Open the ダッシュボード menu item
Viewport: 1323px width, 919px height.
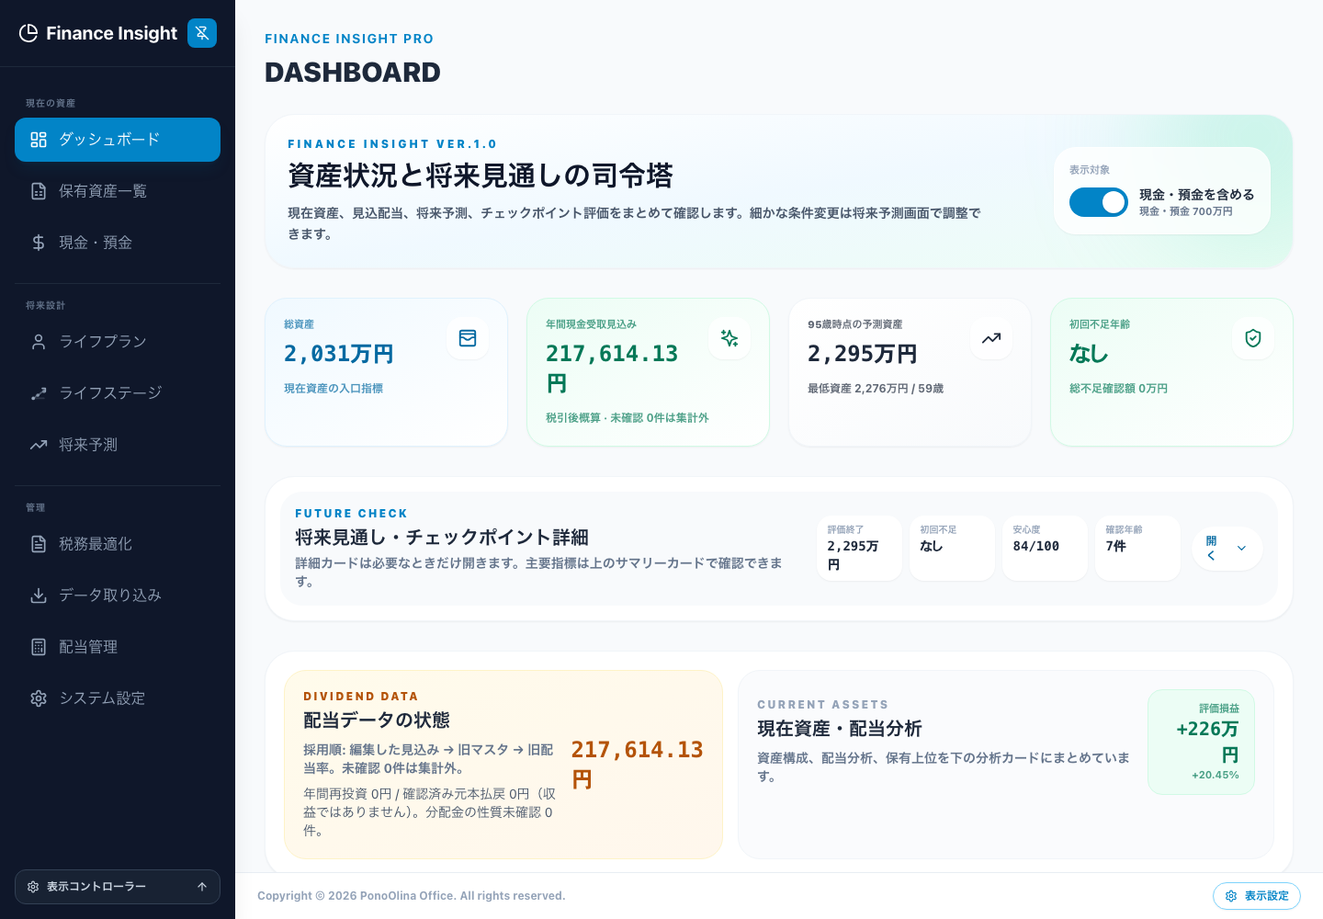118,140
